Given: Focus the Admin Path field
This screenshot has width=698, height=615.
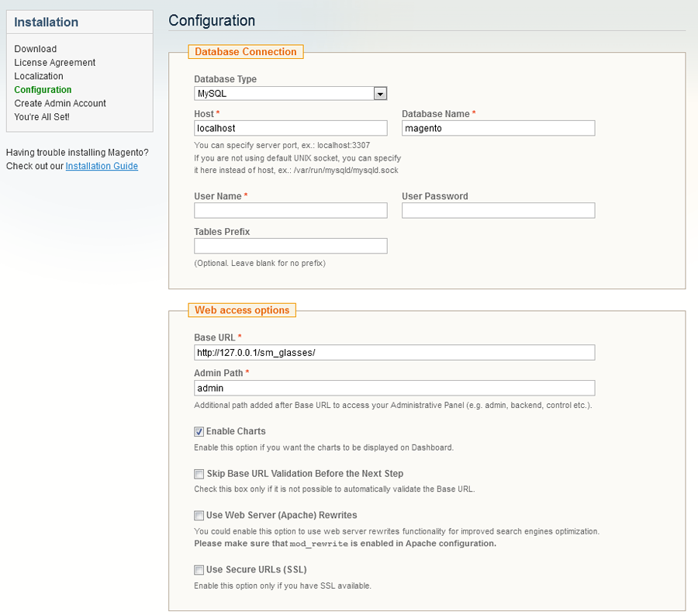Looking at the screenshot, I should coord(395,388).
